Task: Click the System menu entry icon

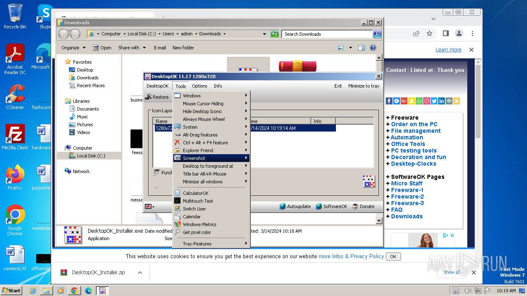Action: pyautogui.click(x=177, y=127)
